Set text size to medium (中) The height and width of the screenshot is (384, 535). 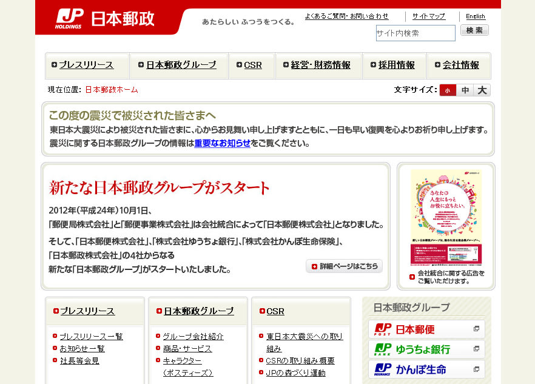tap(465, 90)
